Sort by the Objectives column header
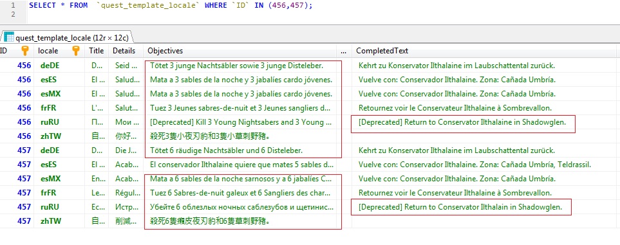Screen dimensions: 620x245 [x=240, y=51]
